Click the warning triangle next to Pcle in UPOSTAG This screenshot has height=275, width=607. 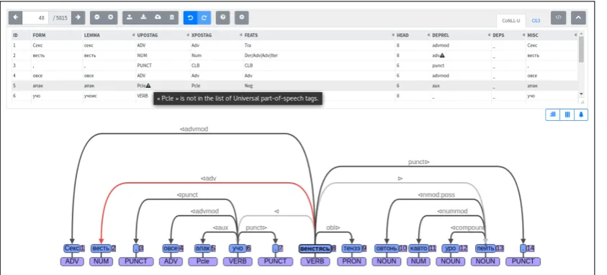click(x=148, y=86)
